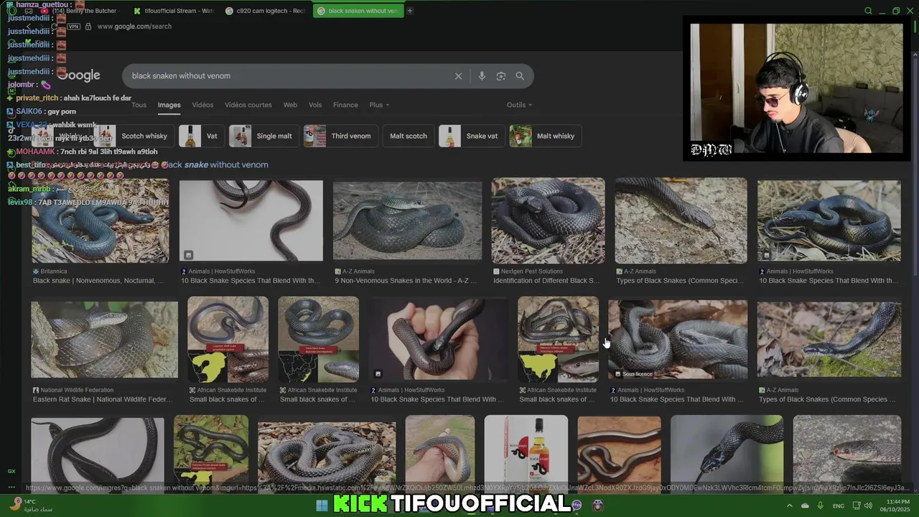Click the microphone tray icon in taskbar
The width and height of the screenshot is (919, 517).
(821, 506)
